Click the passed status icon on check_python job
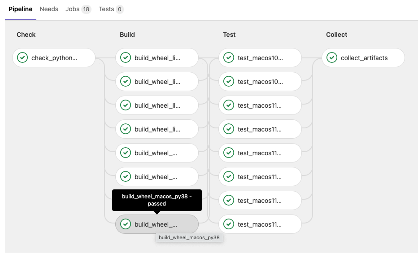 22,57
